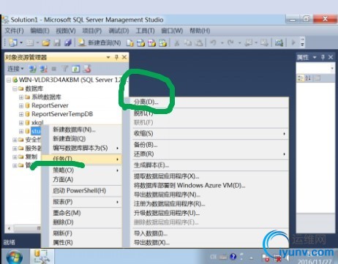The height and width of the screenshot is (264, 338).
Task: Open dropdown arrow next to Undo icon
Action: [222, 43]
